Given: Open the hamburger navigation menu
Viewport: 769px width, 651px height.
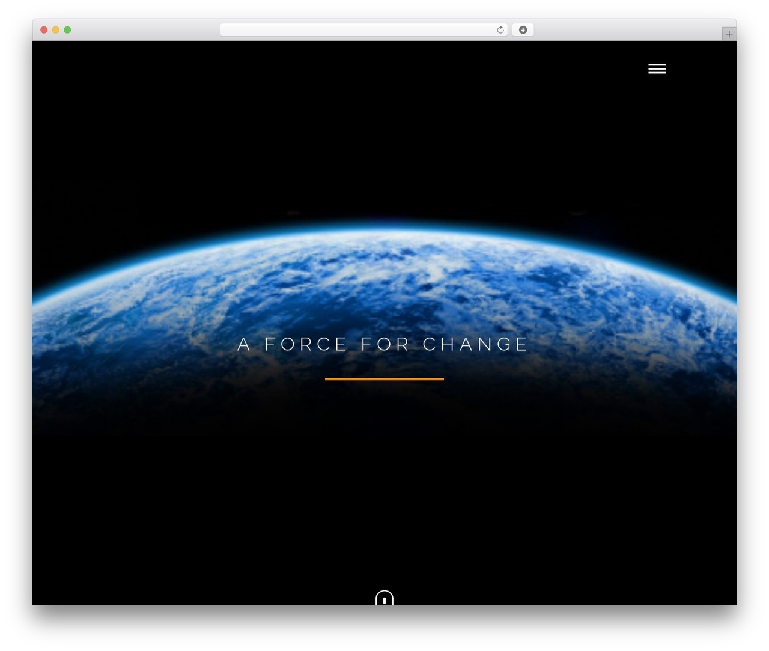Looking at the screenshot, I should pyautogui.click(x=657, y=69).
